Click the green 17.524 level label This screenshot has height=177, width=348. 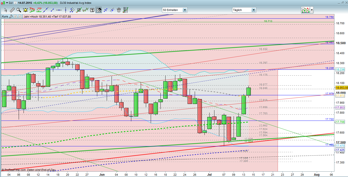[248, 141]
